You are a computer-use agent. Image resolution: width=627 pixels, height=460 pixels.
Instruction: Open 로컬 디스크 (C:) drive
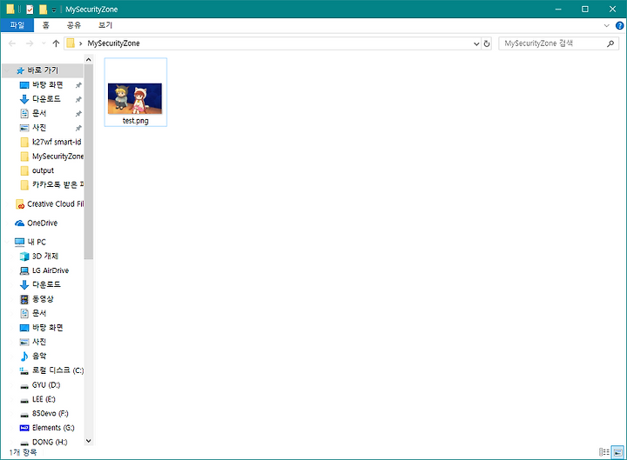click(57, 370)
